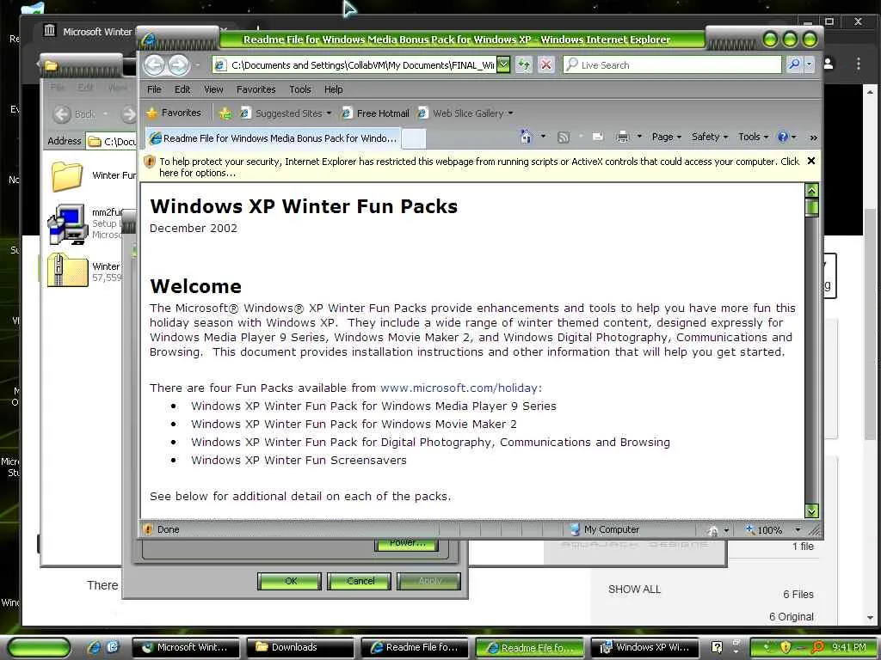Dismiss the security information bar X
This screenshot has width=881, height=660.
[810, 161]
